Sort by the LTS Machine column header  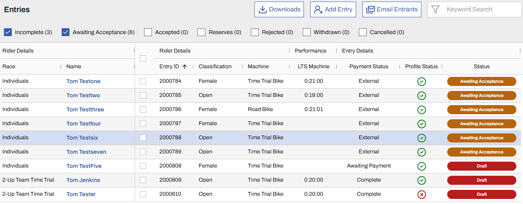pos(313,67)
